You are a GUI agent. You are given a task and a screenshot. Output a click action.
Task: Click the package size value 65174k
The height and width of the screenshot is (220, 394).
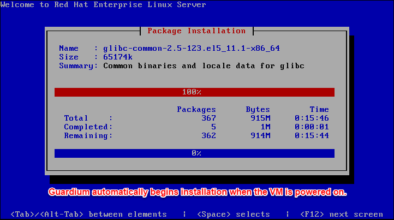click(x=118, y=57)
